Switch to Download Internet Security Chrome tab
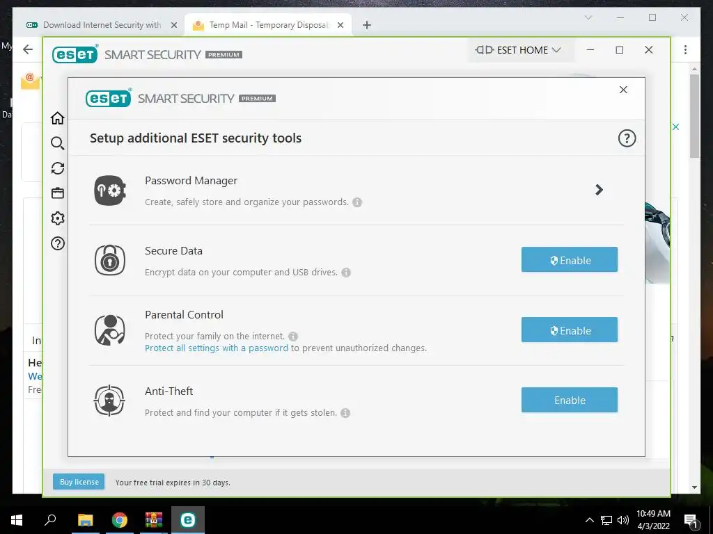 [x=101, y=25]
